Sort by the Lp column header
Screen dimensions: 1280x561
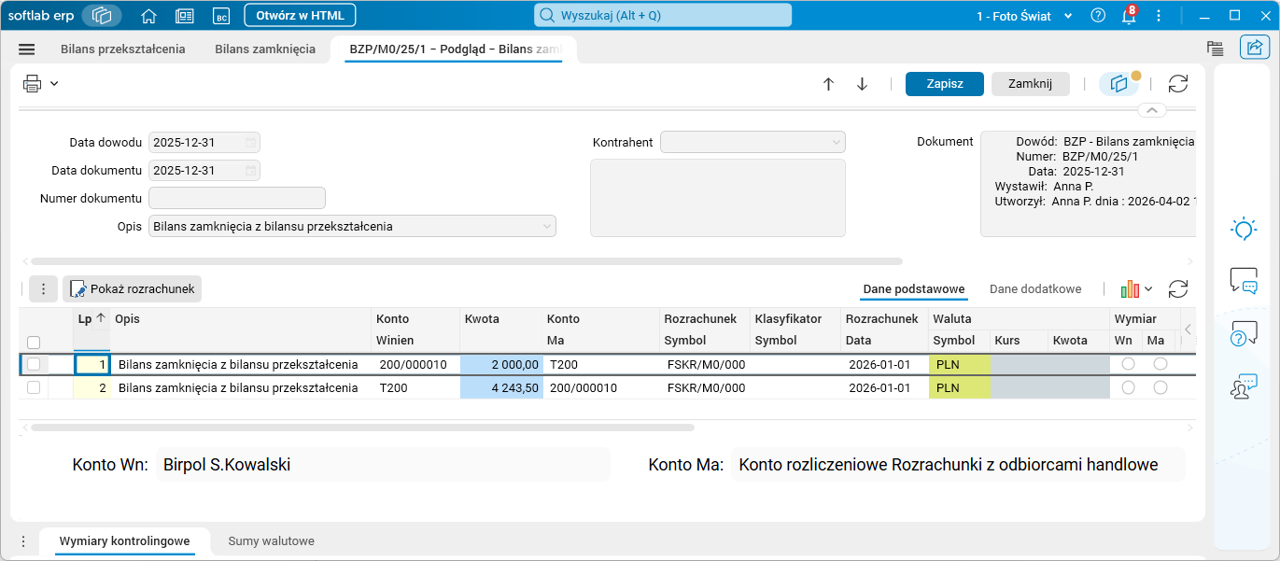pyautogui.click(x=91, y=319)
